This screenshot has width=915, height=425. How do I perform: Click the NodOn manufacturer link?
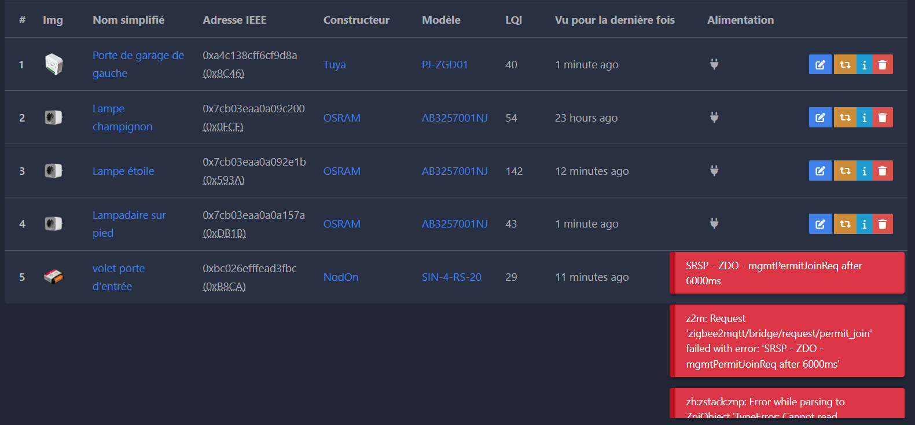340,277
